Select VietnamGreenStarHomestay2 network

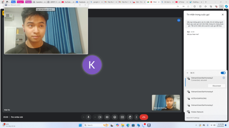206,105
